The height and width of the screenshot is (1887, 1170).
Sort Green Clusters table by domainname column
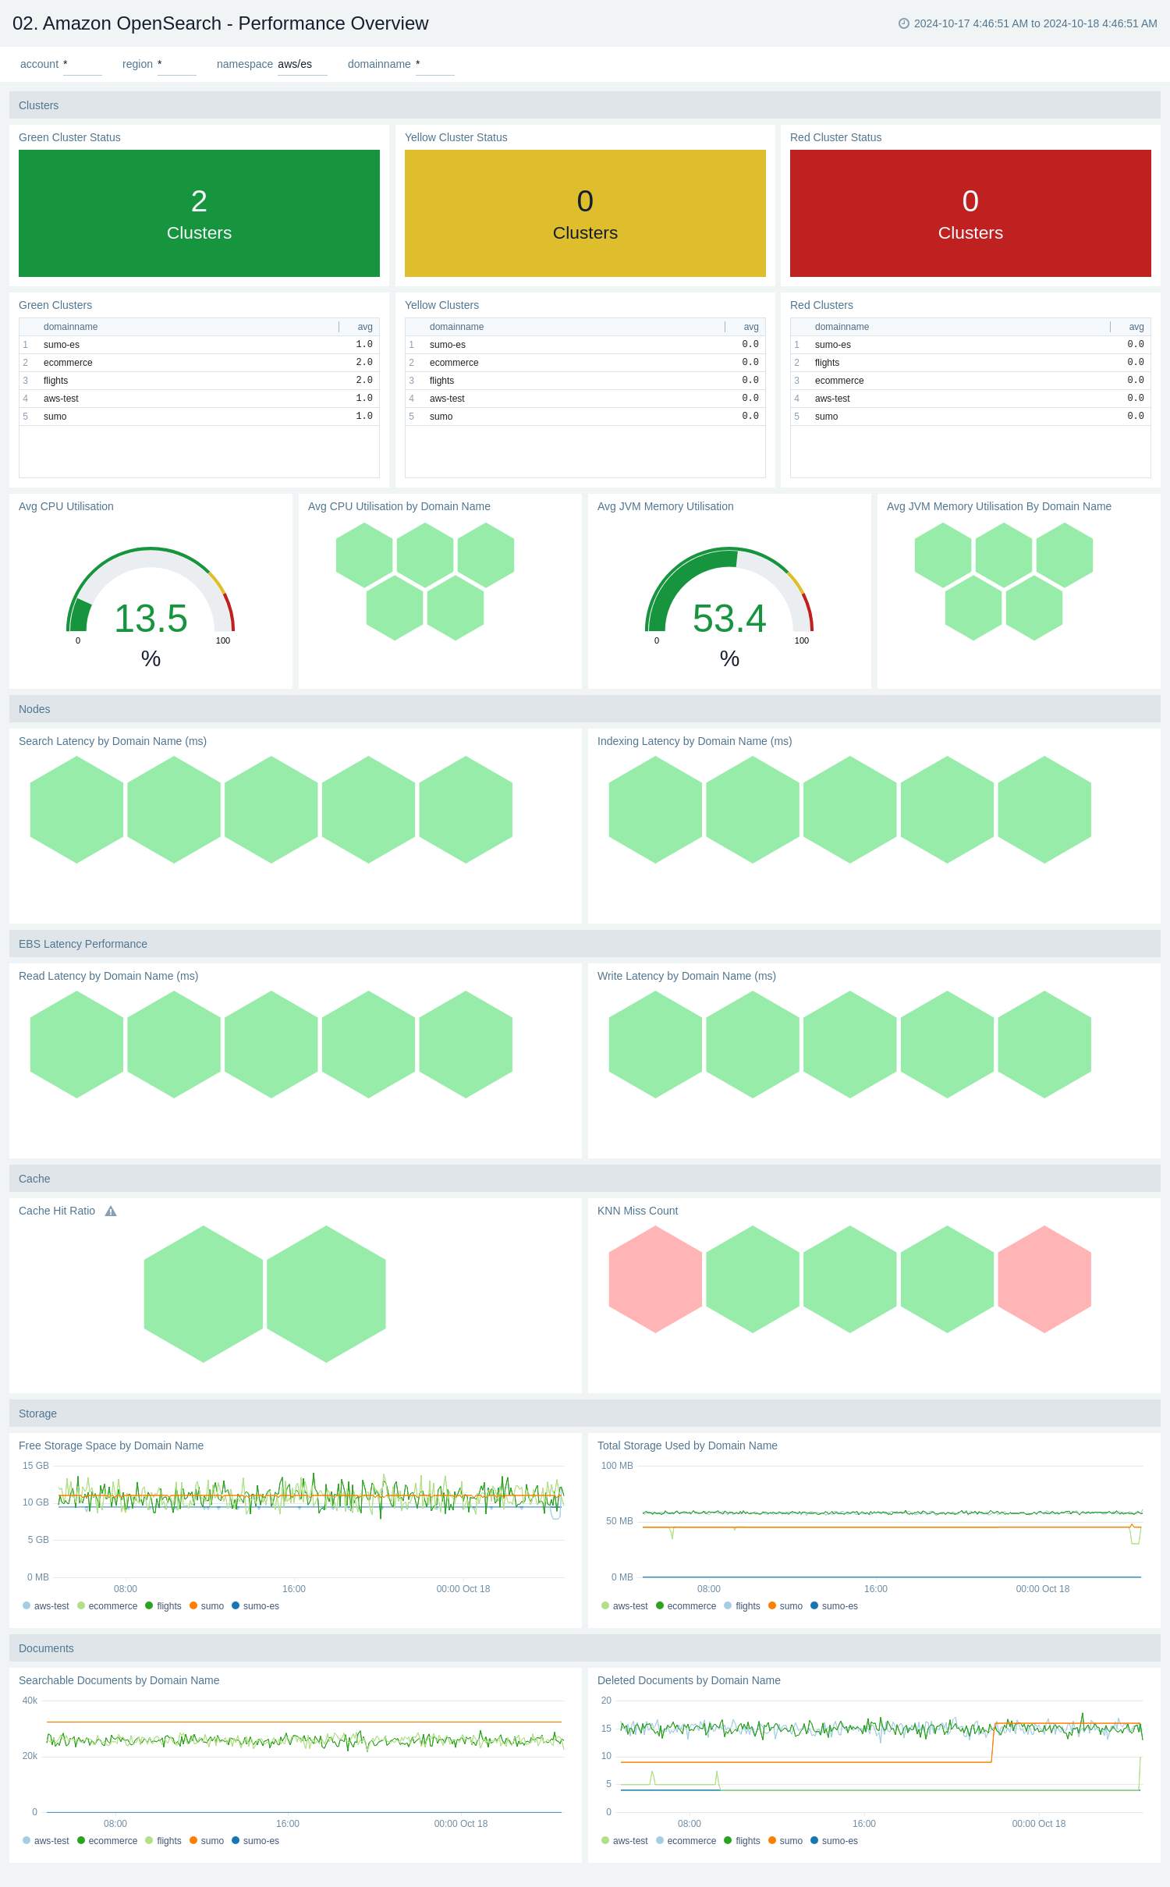coord(70,327)
